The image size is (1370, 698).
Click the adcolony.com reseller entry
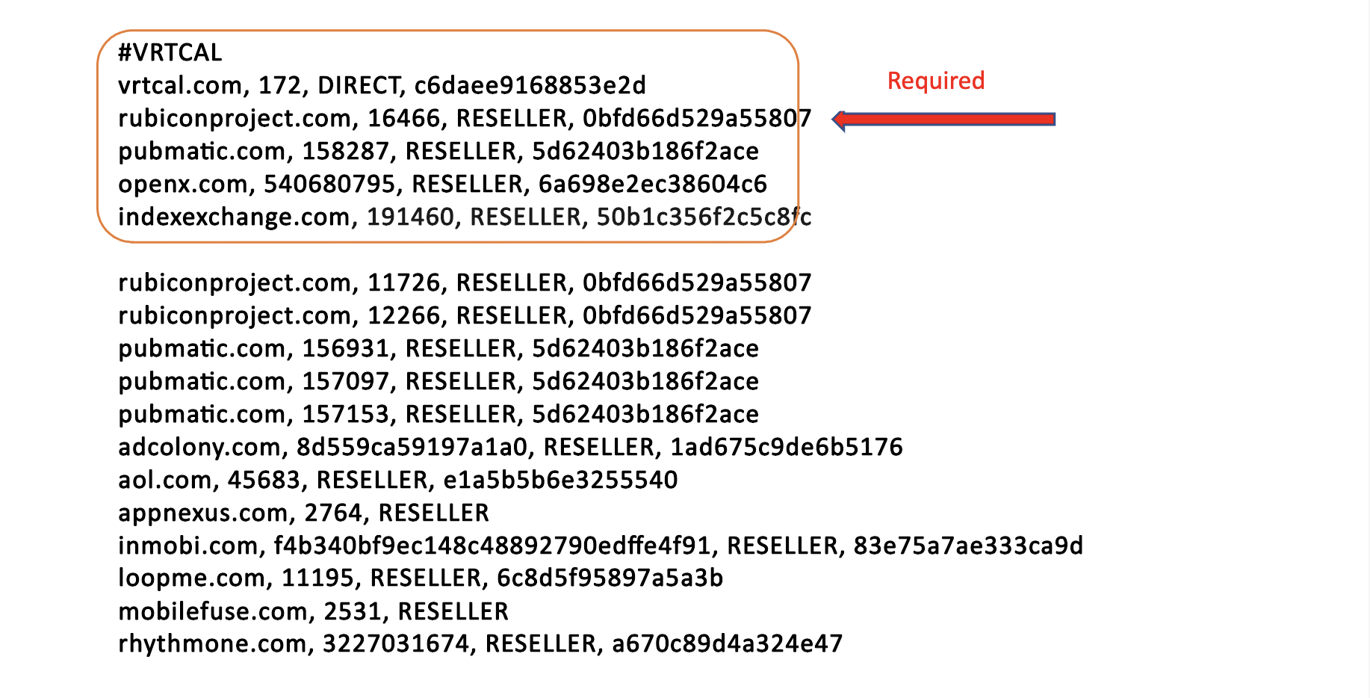pos(510,447)
